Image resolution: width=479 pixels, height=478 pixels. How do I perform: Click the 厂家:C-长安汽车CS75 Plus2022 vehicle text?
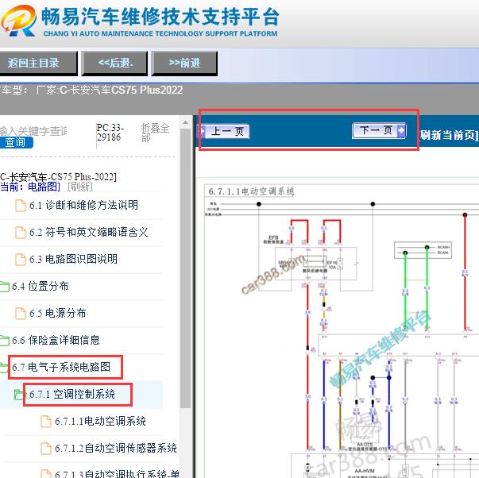[110, 90]
